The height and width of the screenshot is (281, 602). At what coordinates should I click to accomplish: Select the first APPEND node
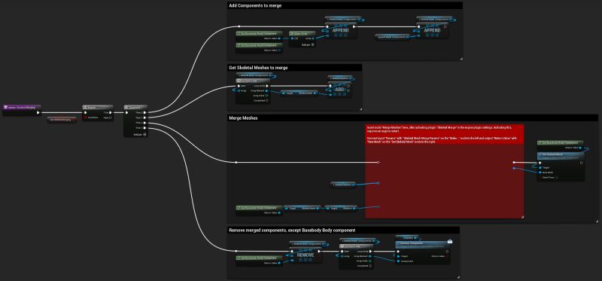coord(340,31)
